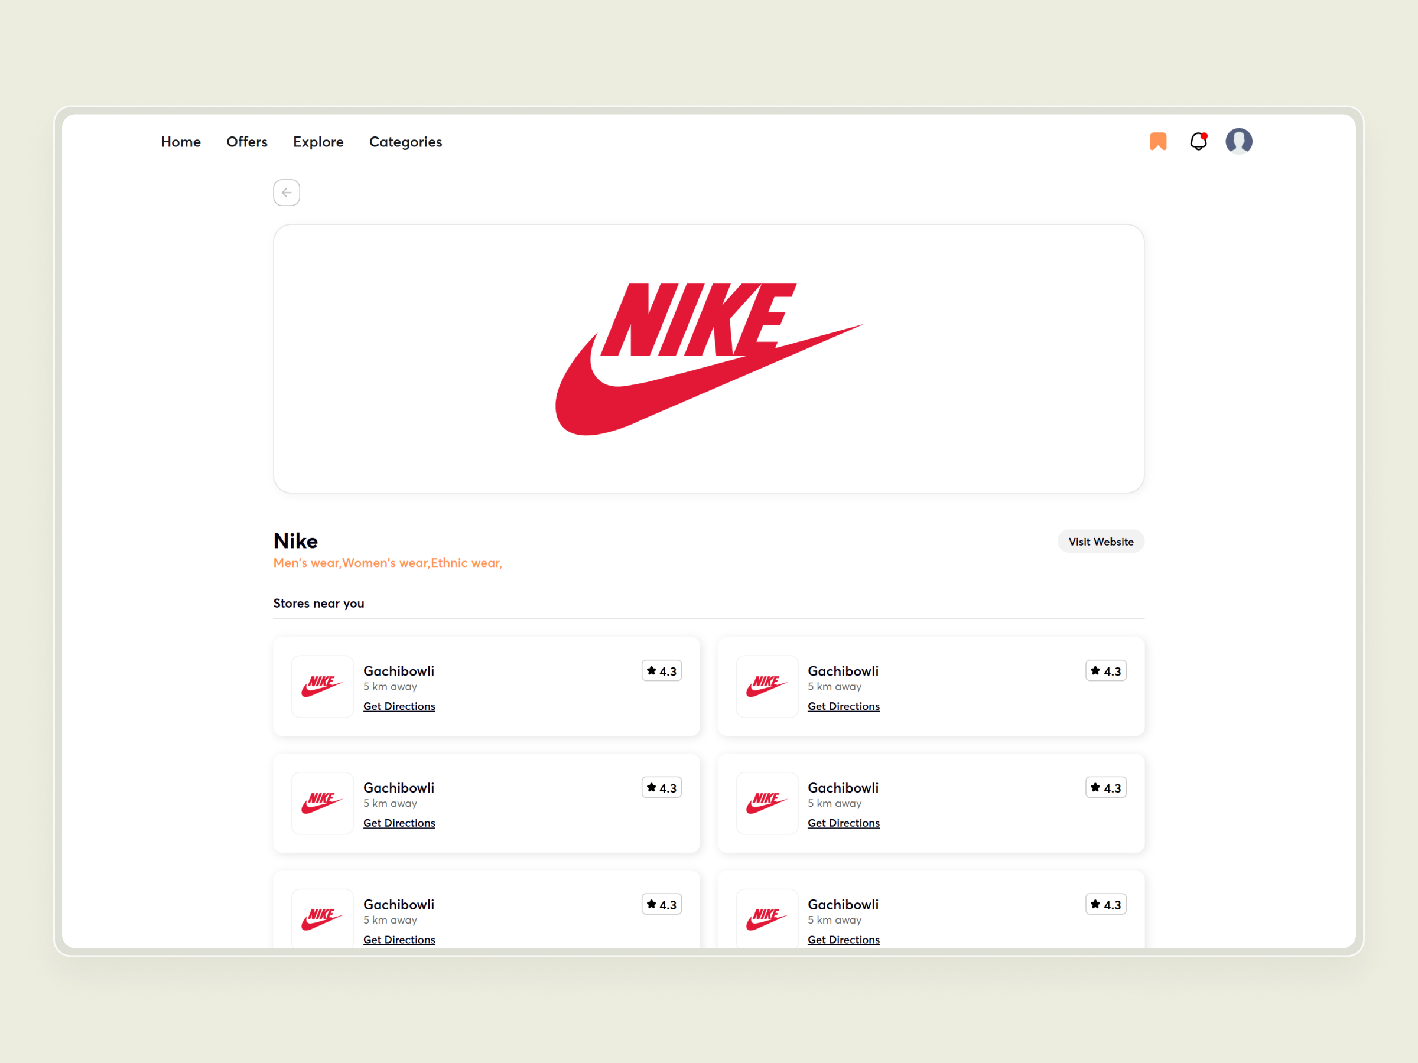Click the orange bookmark icon in the header

[1157, 141]
